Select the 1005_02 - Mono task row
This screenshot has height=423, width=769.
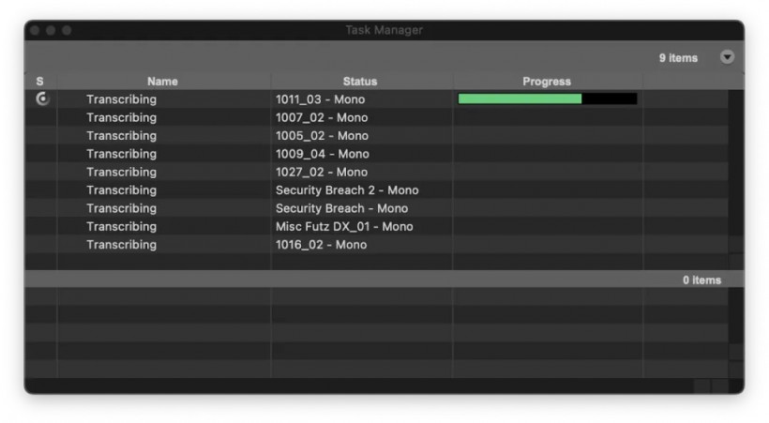(x=377, y=136)
